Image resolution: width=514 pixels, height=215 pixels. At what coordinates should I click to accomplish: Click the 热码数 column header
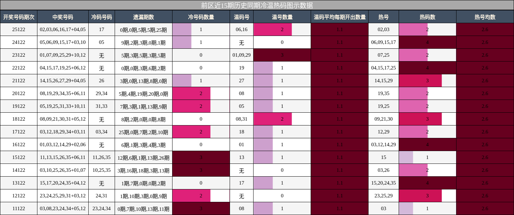tap(427, 17)
